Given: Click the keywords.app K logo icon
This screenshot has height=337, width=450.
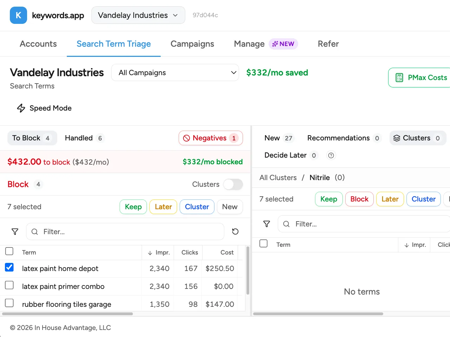Looking at the screenshot, I should (x=18, y=15).
